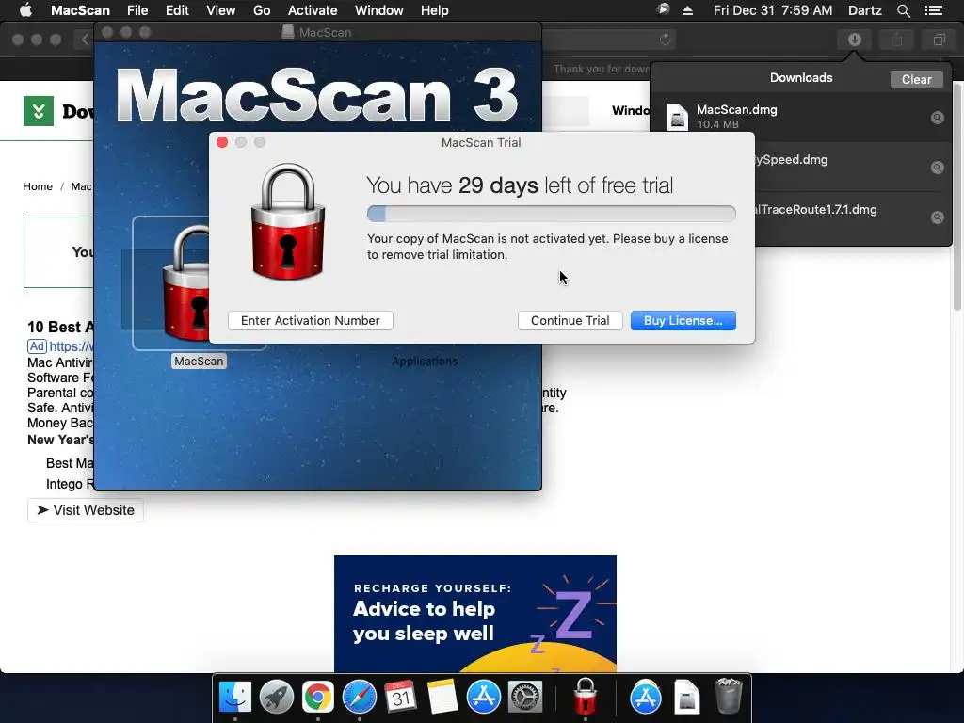Click Continue Trial button
Image resolution: width=964 pixels, height=723 pixels.
(x=570, y=320)
